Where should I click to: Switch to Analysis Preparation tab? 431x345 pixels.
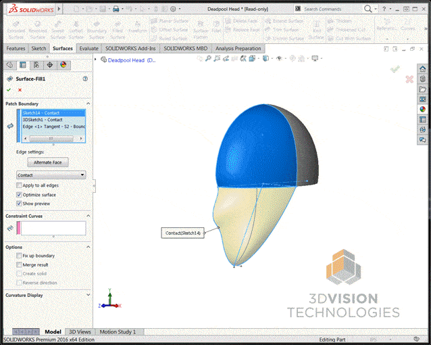238,49
